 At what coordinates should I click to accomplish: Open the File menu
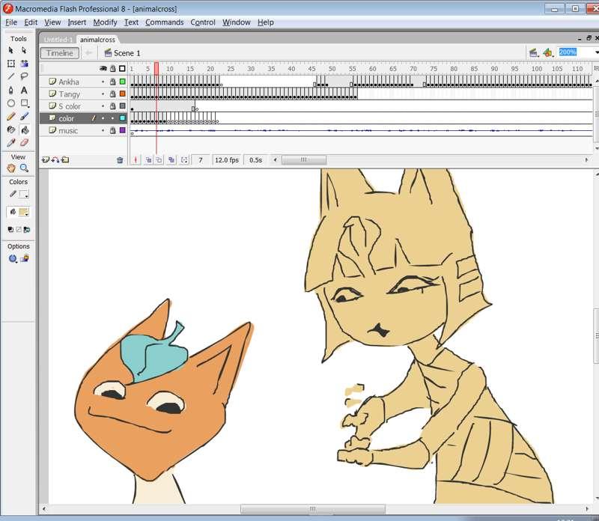tap(11, 22)
